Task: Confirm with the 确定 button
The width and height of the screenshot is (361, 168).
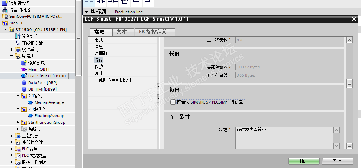Action: point(304,161)
